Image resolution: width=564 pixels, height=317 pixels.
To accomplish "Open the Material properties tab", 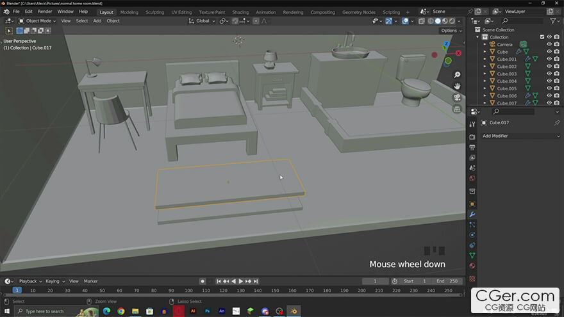I will point(472,266).
